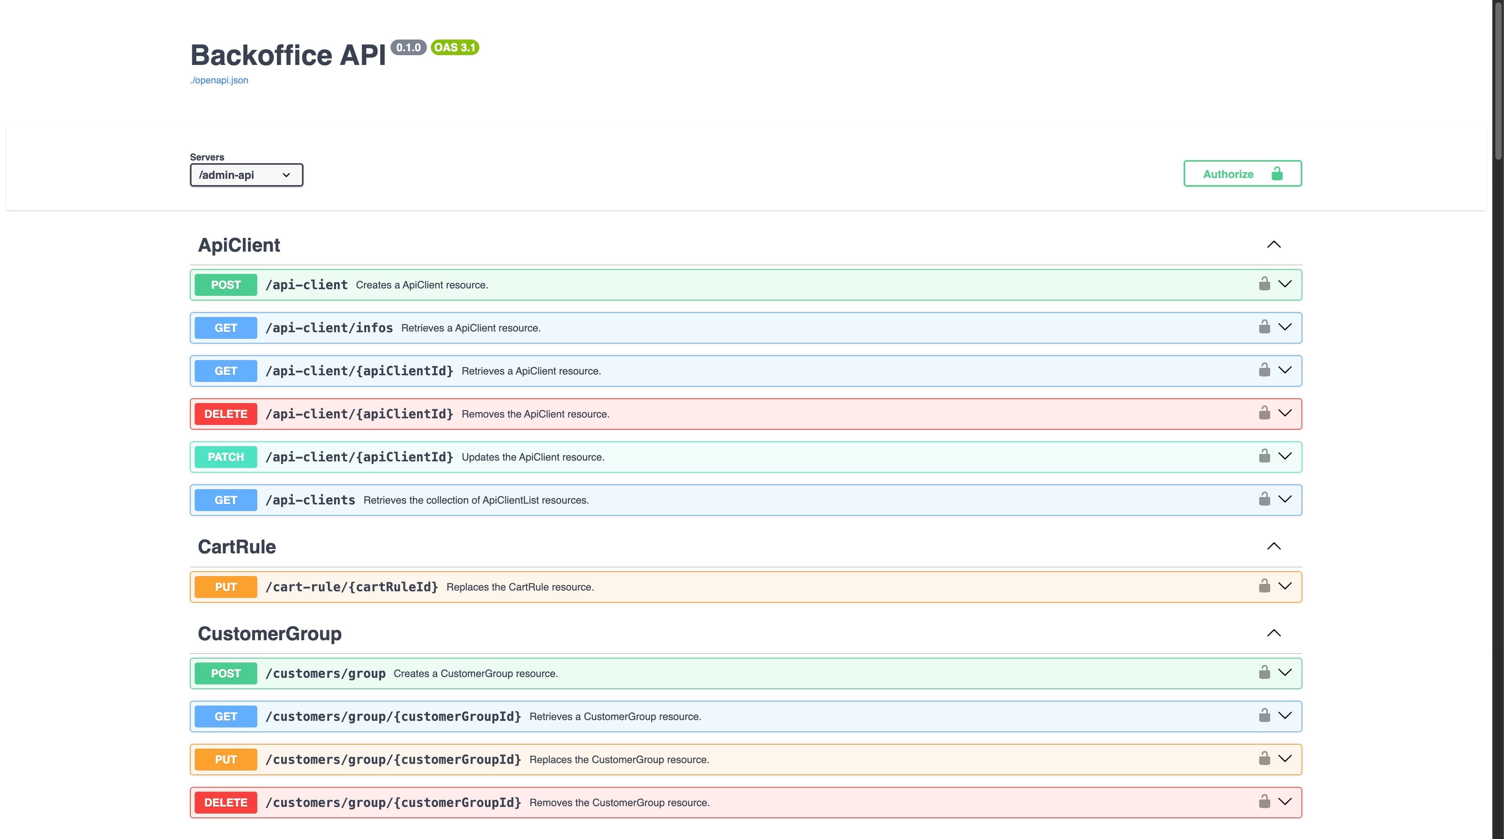The image size is (1504, 839).
Task: Click lock icon on GET /api-client/infos row
Action: (x=1264, y=327)
